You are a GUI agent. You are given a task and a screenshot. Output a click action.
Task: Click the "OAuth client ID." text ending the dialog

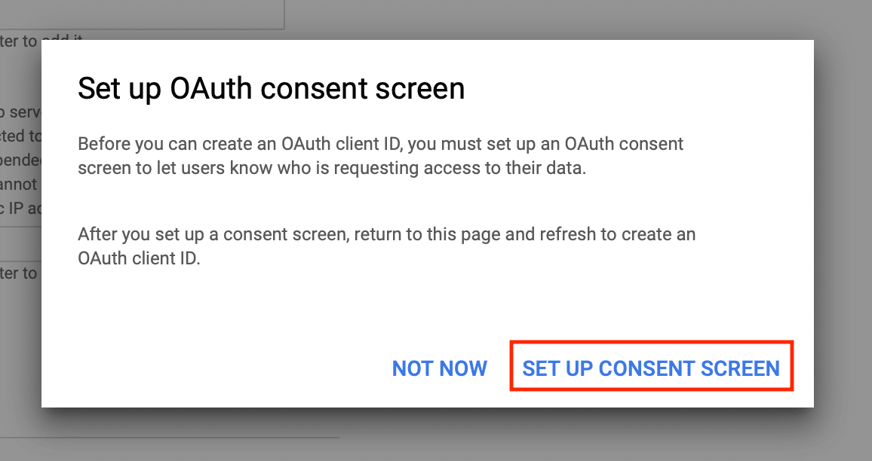click(139, 258)
